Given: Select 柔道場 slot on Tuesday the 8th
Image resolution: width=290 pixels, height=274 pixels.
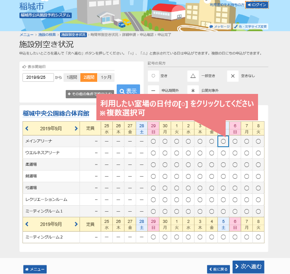Looking at the screenshot, I should 258,164.
